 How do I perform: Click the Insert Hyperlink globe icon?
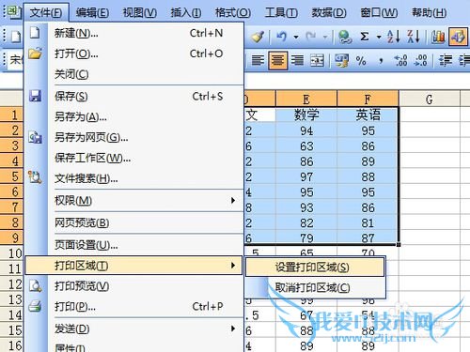[345, 37]
